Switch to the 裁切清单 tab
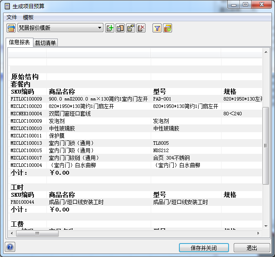The image size is (275, 257). (x=46, y=42)
